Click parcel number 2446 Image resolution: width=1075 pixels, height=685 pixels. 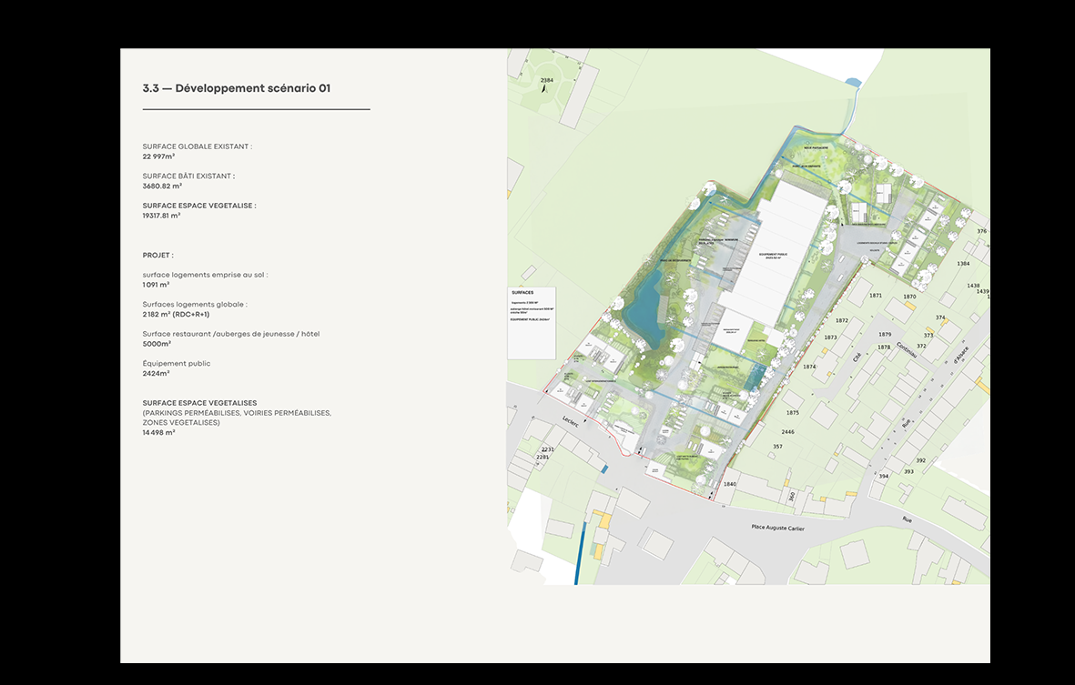pyautogui.click(x=787, y=432)
